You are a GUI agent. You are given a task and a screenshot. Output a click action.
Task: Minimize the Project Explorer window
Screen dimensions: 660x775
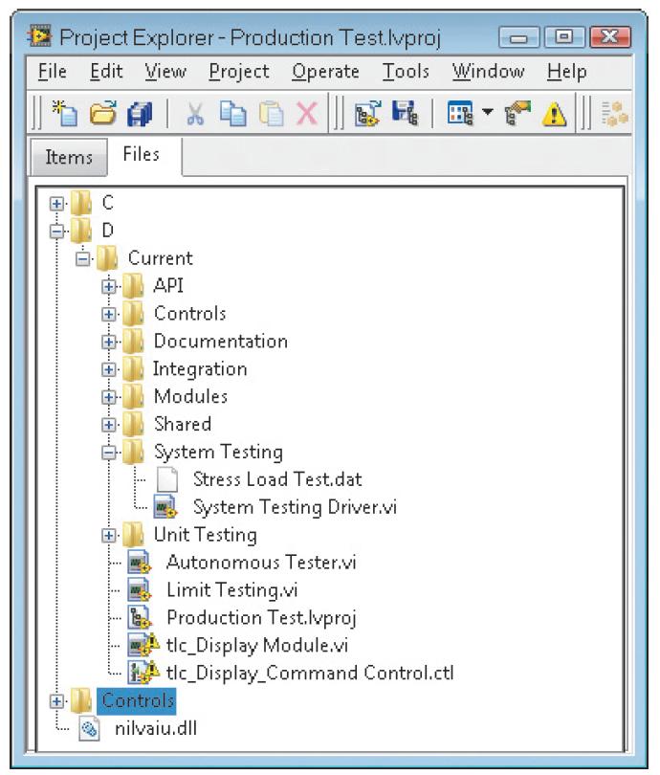tap(518, 37)
